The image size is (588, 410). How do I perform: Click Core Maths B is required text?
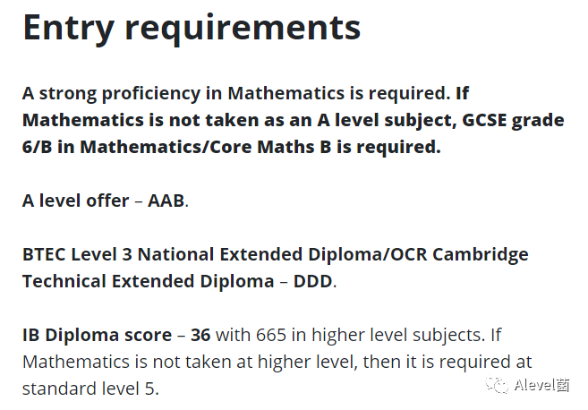(325, 147)
